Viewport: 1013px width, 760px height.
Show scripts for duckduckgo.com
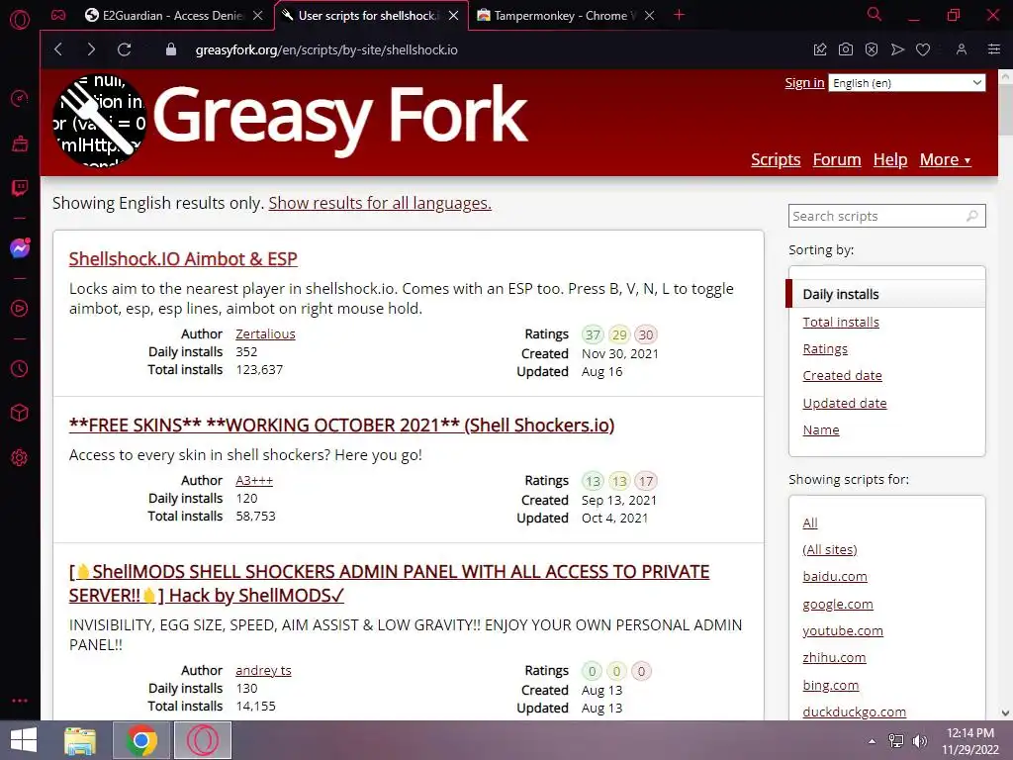point(854,712)
